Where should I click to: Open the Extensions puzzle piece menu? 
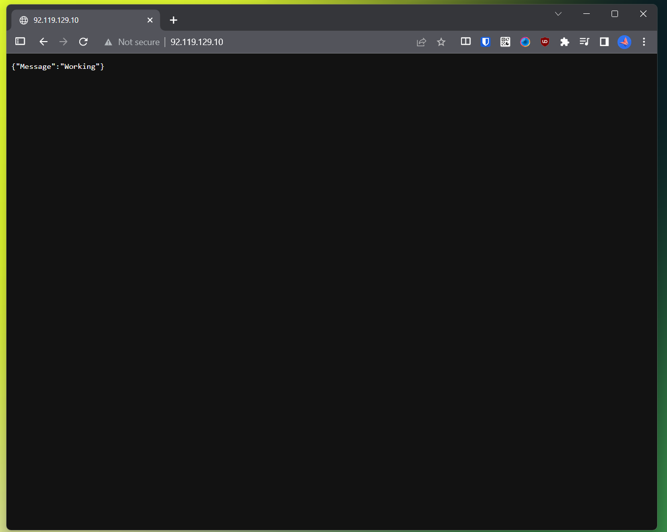click(x=564, y=42)
